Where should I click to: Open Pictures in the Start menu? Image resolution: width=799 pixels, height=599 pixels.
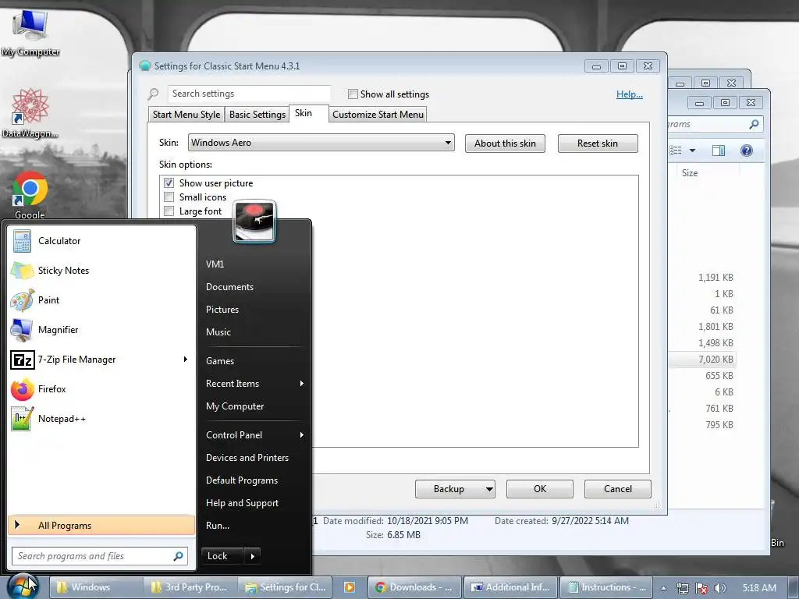point(222,310)
